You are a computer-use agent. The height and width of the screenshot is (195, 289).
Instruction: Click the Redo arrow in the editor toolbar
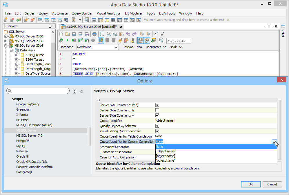tap(134, 34)
